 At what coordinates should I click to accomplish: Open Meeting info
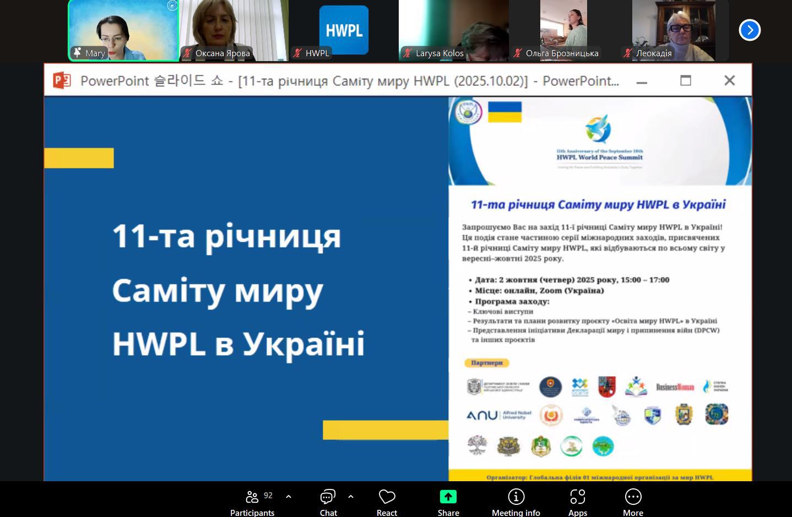coord(516,502)
